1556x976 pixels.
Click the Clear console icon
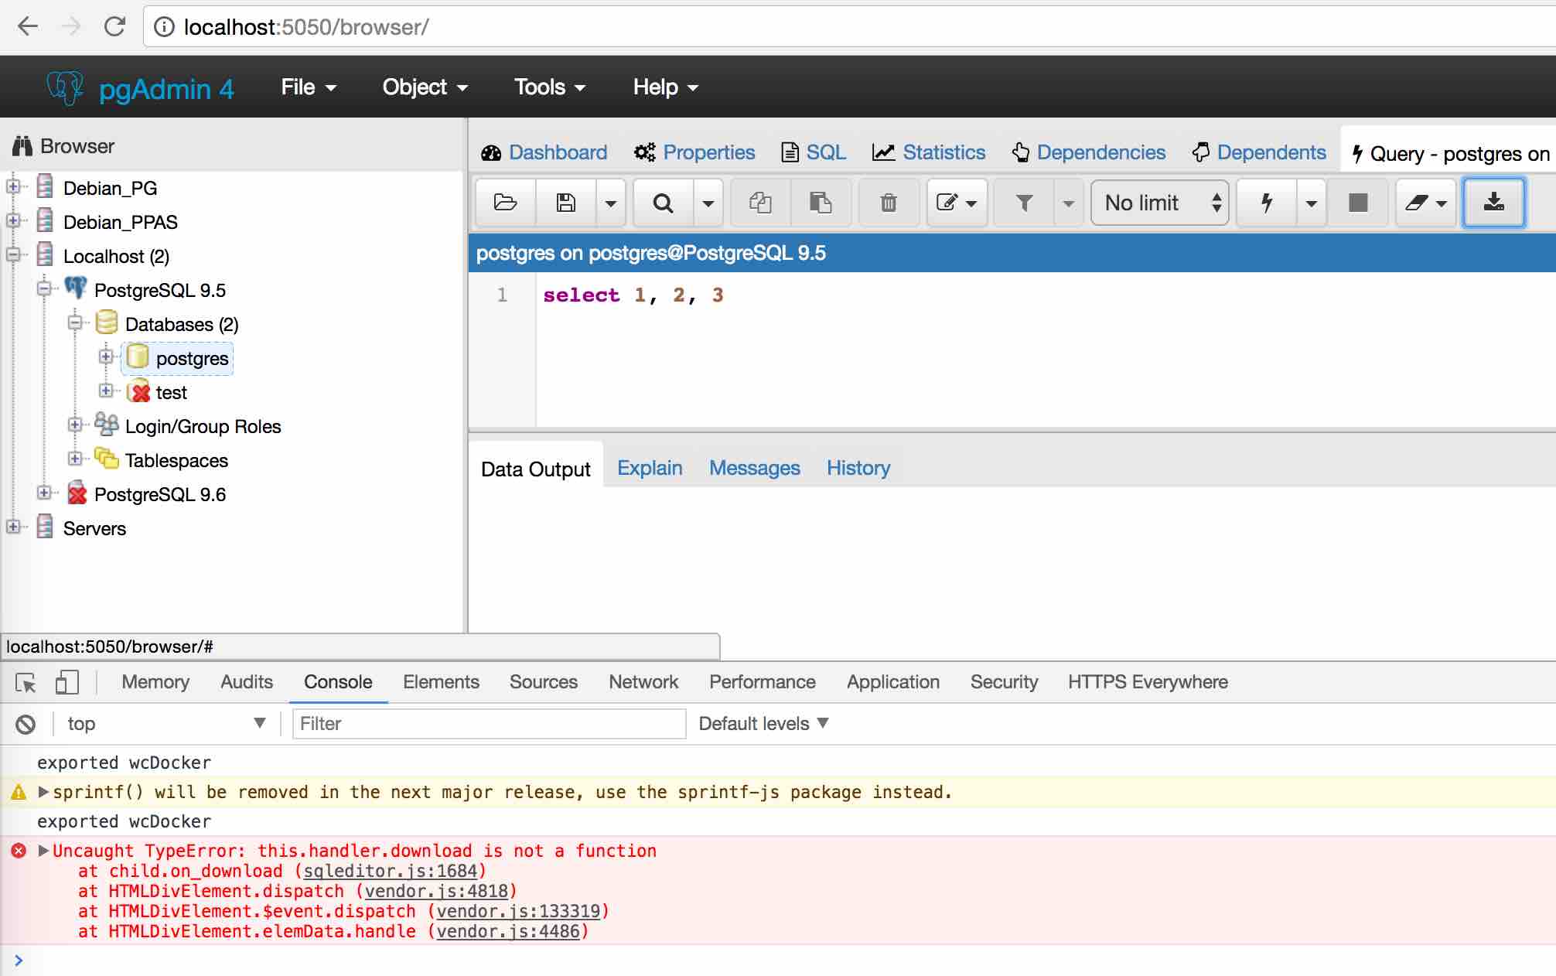[26, 725]
